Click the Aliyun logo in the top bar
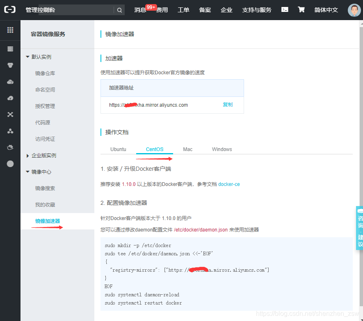363x321 pixels. pyautogui.click(x=10, y=10)
